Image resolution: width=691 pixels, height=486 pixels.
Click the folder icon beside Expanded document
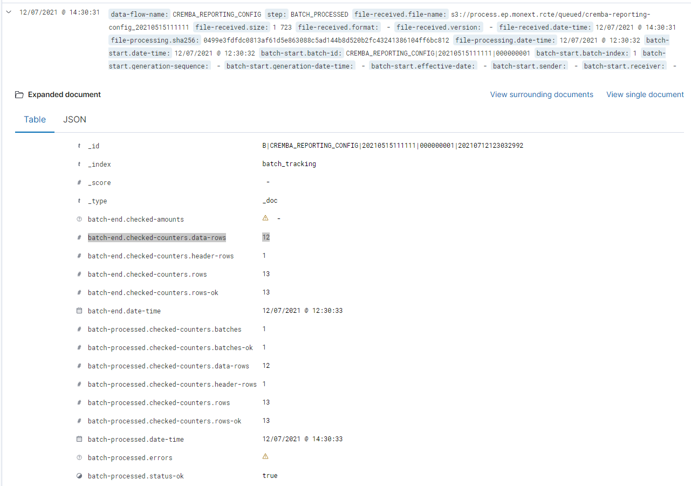(x=19, y=95)
